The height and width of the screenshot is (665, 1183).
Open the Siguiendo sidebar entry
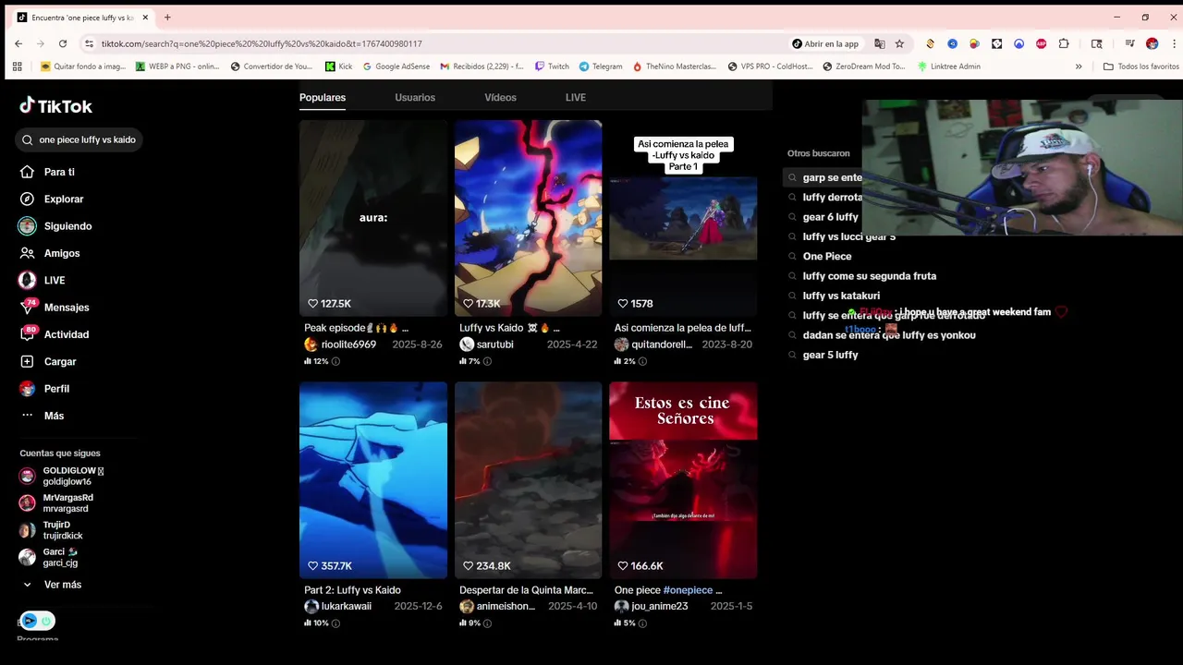tap(55, 226)
